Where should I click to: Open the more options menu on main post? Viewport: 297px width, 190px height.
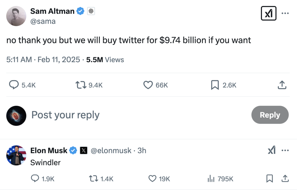pyautogui.click(x=285, y=13)
